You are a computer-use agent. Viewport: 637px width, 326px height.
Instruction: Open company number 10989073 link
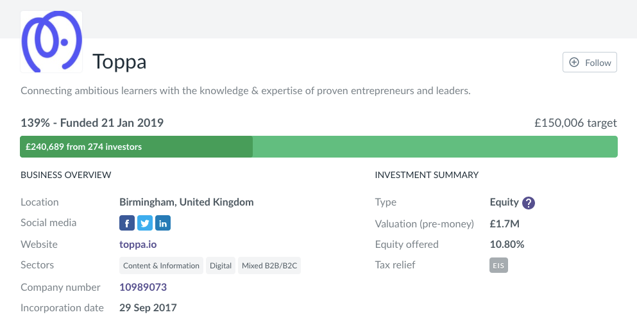pos(143,287)
